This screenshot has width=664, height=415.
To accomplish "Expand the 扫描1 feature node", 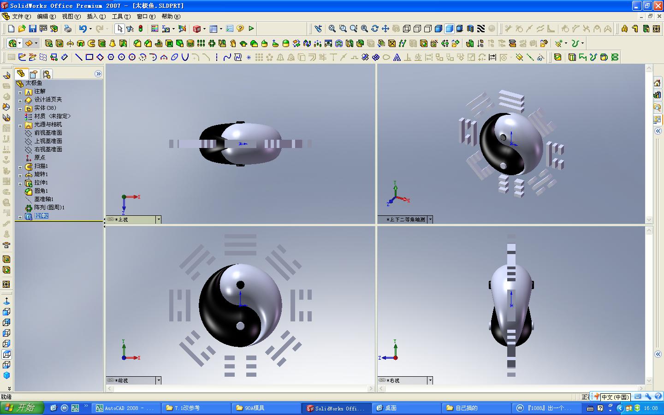I will coord(20,167).
